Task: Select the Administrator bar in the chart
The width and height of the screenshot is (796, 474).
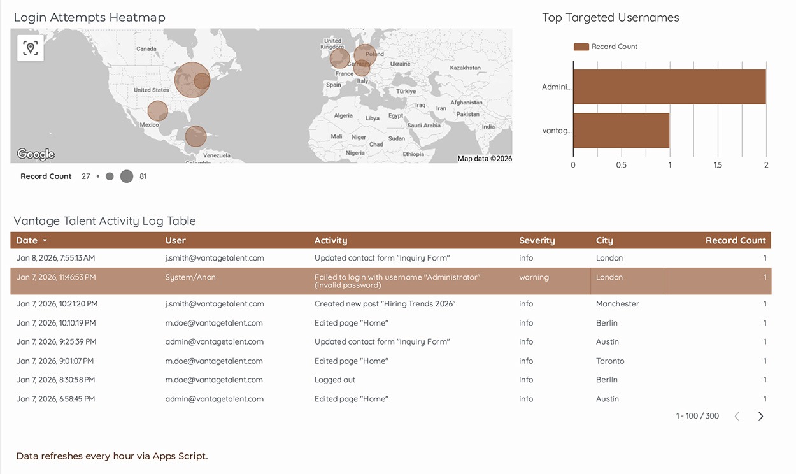Action: (669, 87)
